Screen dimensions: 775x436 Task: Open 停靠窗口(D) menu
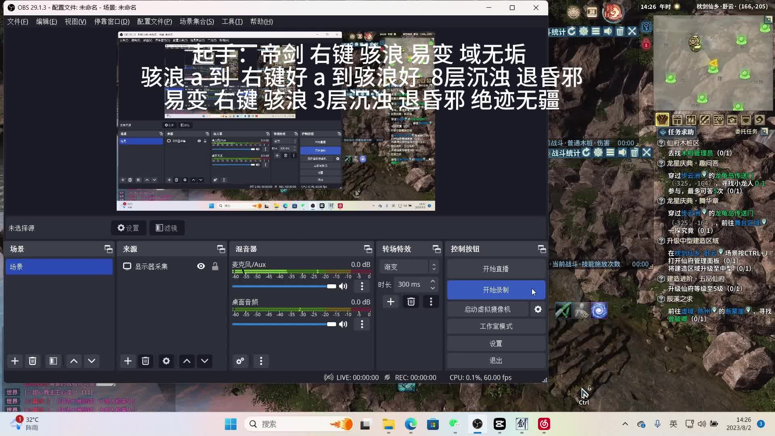(112, 21)
